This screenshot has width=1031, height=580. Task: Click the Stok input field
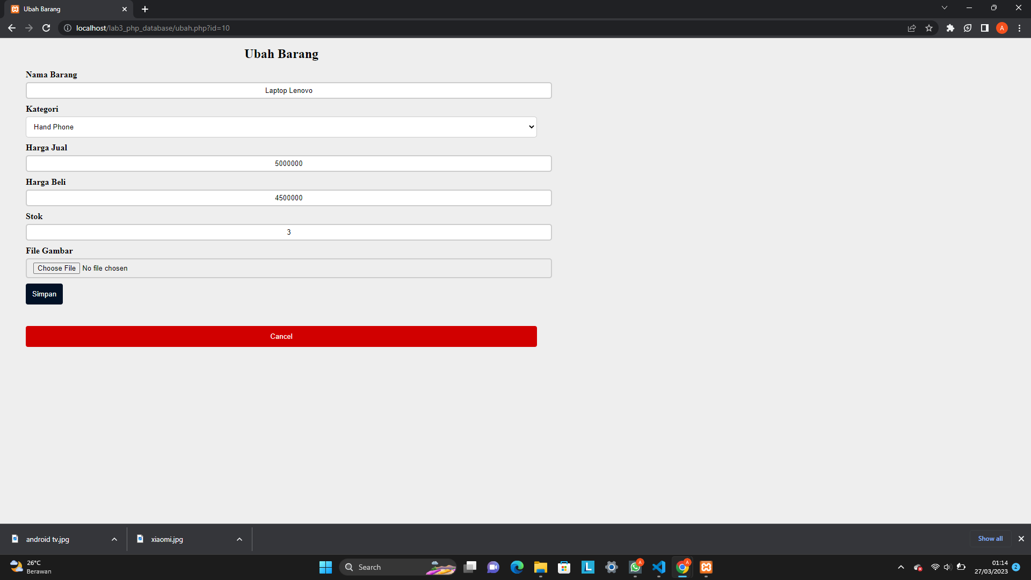[288, 232]
